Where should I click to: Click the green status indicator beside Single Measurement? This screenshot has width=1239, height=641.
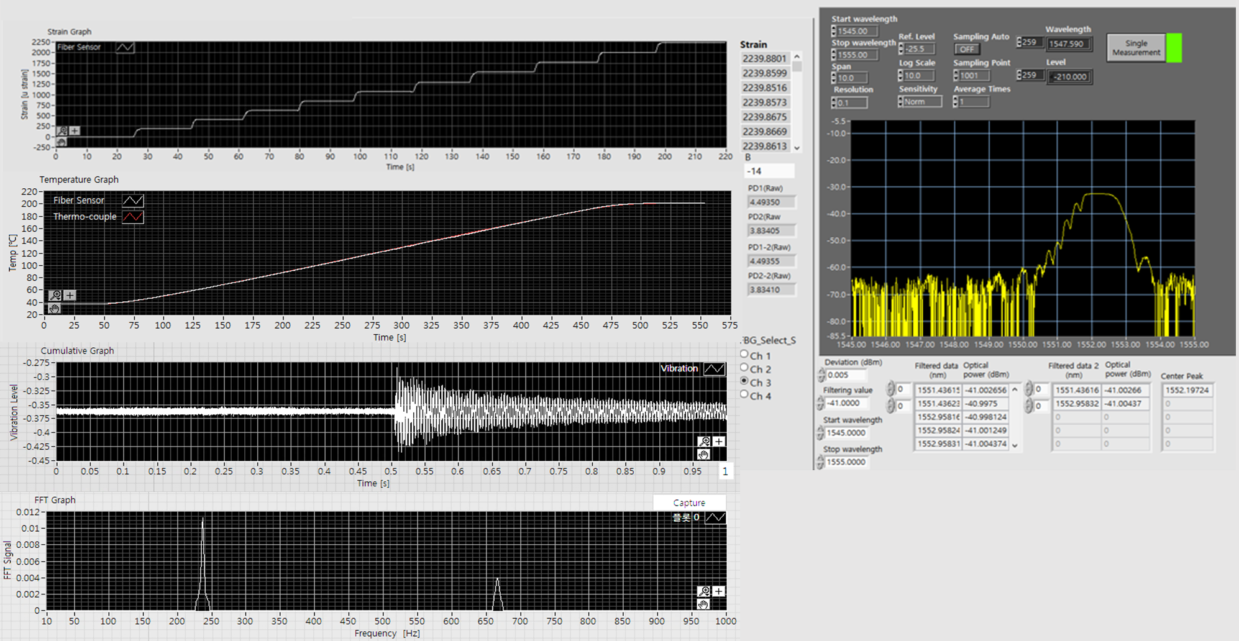[1174, 48]
